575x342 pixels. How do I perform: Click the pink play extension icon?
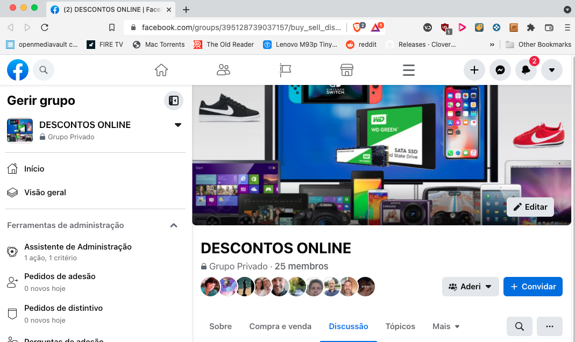462,27
